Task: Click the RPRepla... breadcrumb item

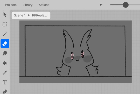Action: [x=39, y=15]
